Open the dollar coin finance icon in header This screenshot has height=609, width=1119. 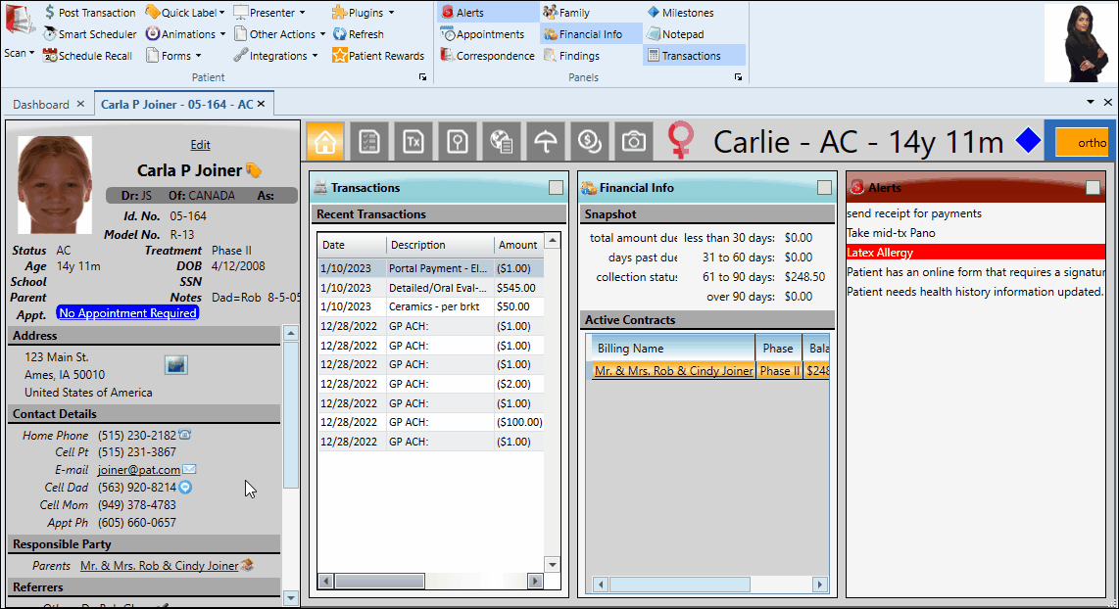(x=589, y=141)
